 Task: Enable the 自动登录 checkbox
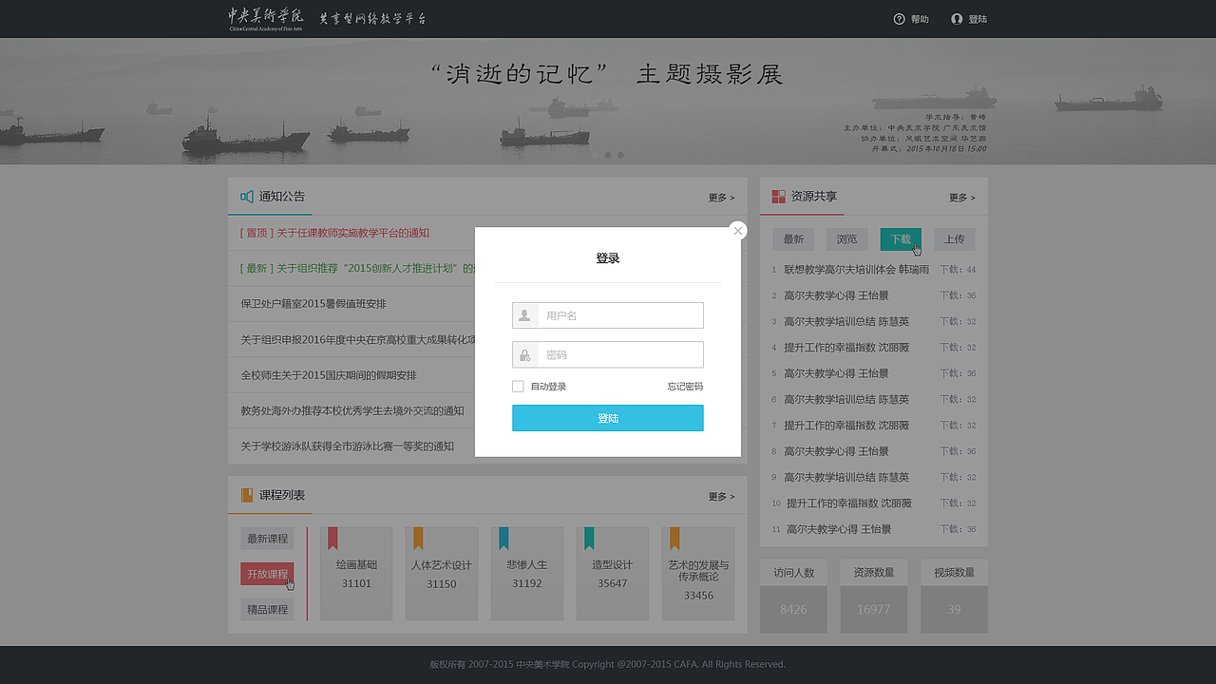[x=518, y=386]
